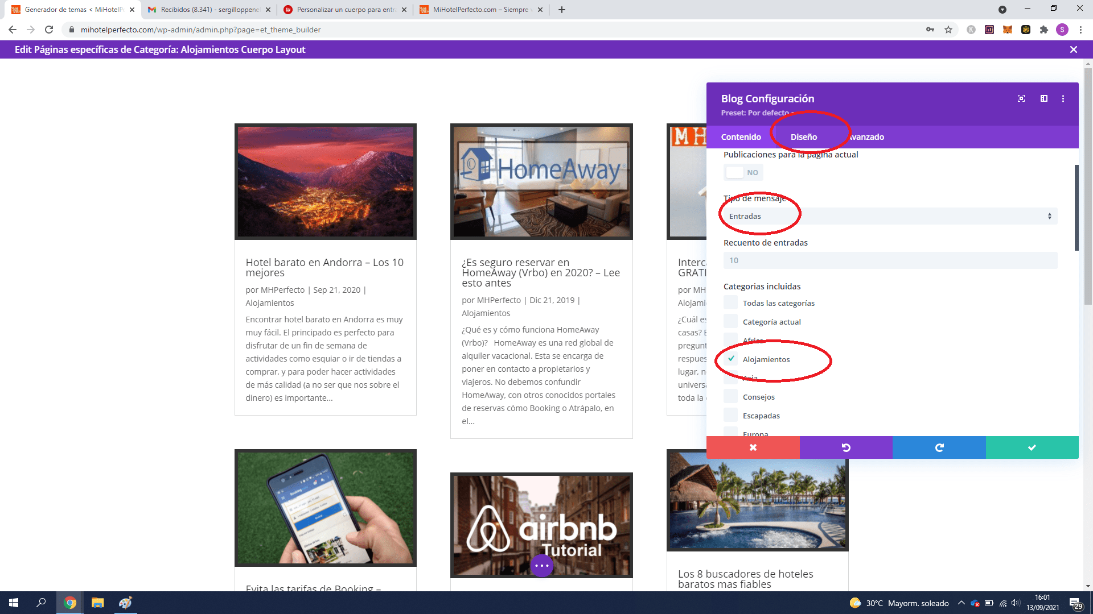Open the saved passwords key icon
1093x614 pixels.
click(930, 30)
